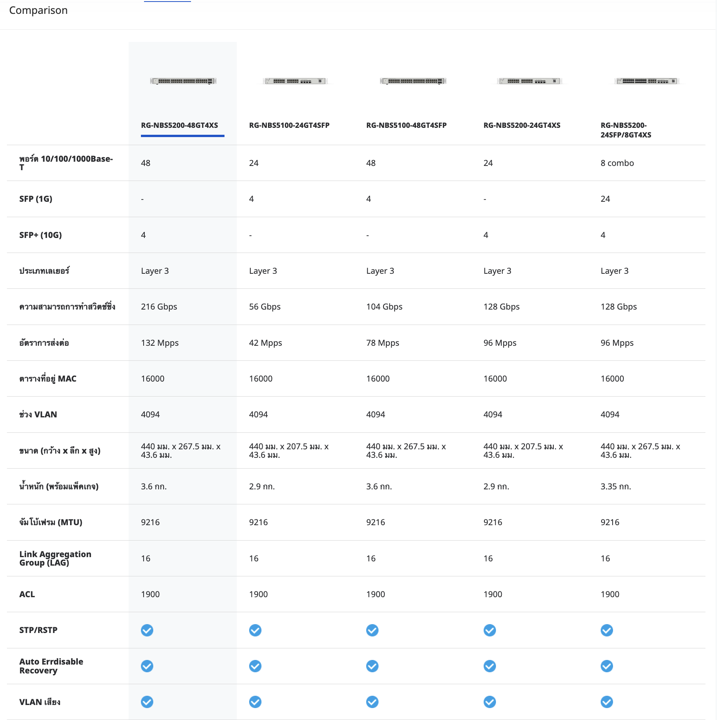Open the RG-NBS5200-24SFP/8GT4XS product link
Screen dimensions: 717x720
[x=626, y=130]
